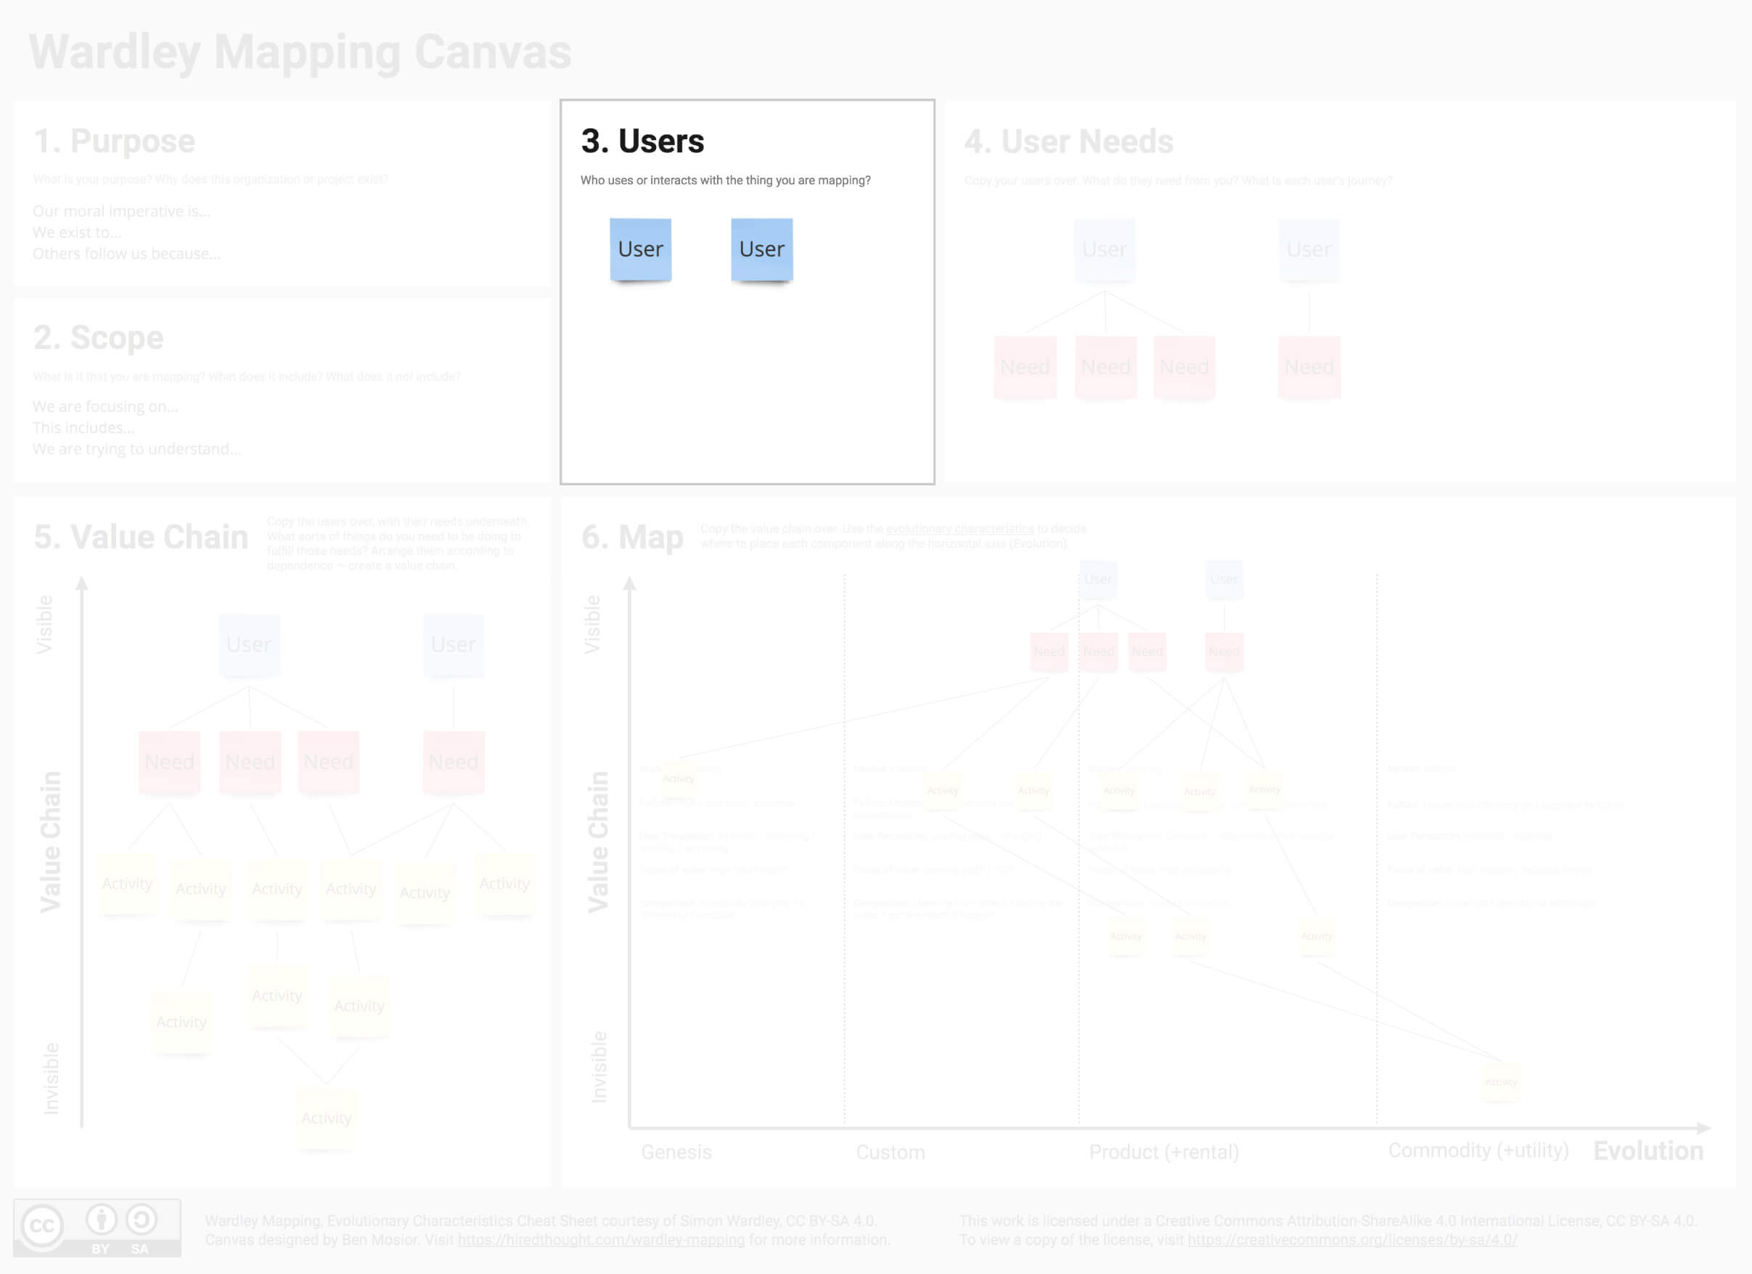Click the Creative Commons CC logo icon
The width and height of the screenshot is (1752, 1274).
point(41,1225)
